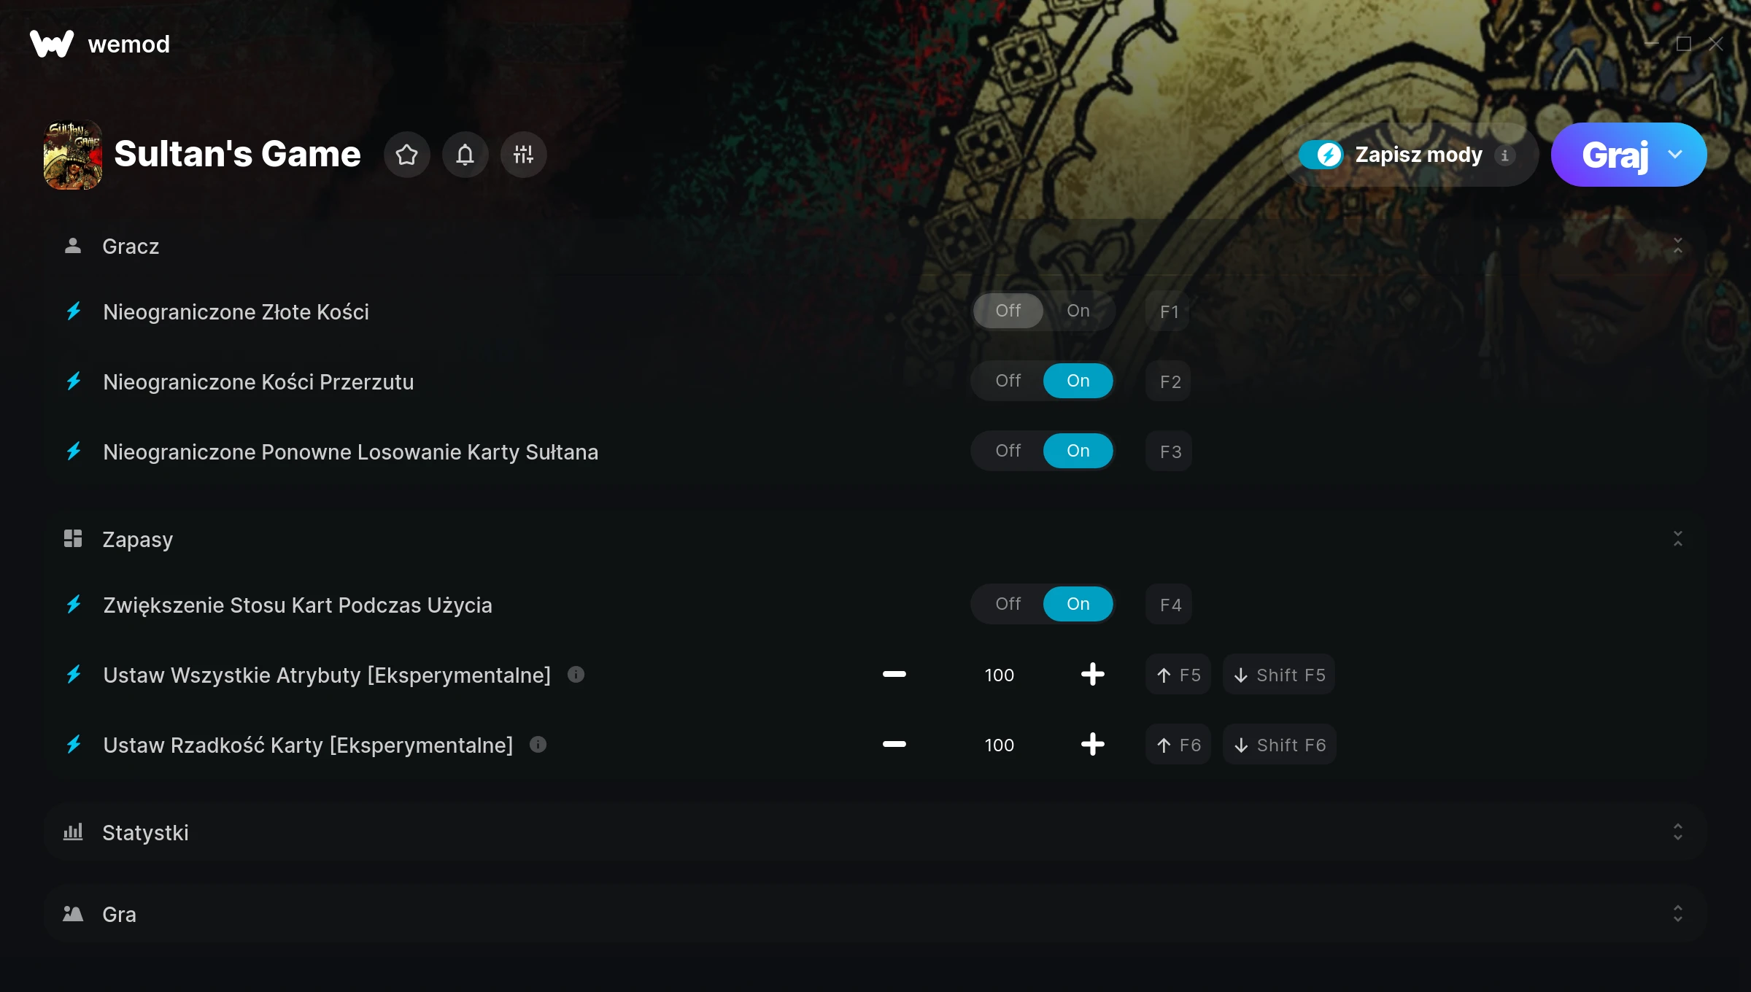The width and height of the screenshot is (1751, 992).
Task: Click the Graj play button
Action: pos(1615,155)
